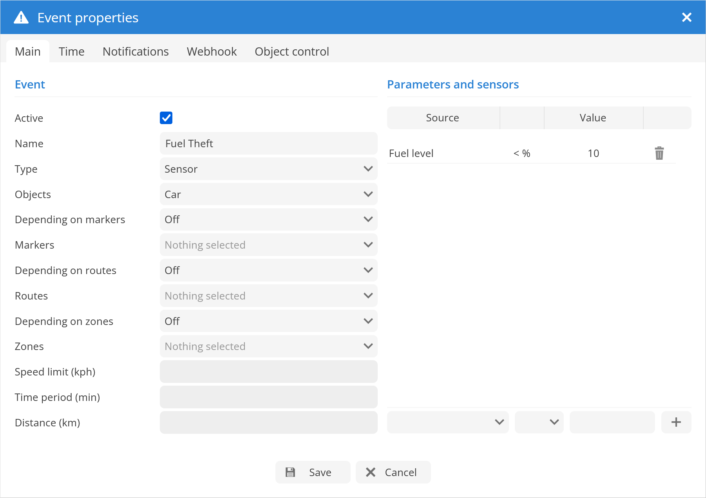
Task: Open the comparison operator dropdown at bottom
Action: coord(539,422)
